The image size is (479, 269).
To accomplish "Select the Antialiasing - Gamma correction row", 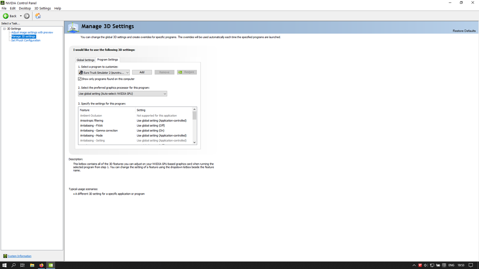I will (x=135, y=130).
